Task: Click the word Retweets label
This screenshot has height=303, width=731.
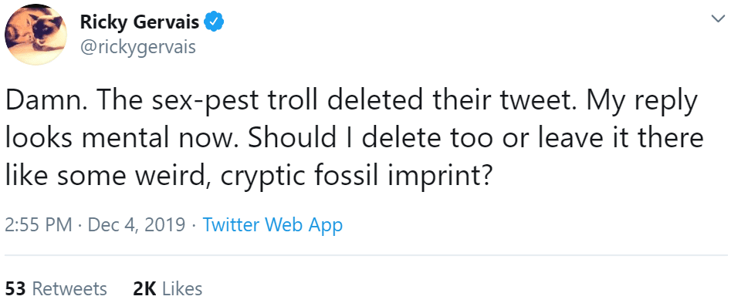Action: click(69, 288)
